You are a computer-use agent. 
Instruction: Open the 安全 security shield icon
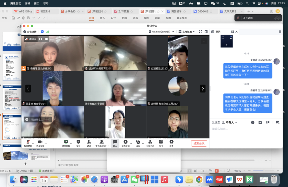[x=78, y=142]
